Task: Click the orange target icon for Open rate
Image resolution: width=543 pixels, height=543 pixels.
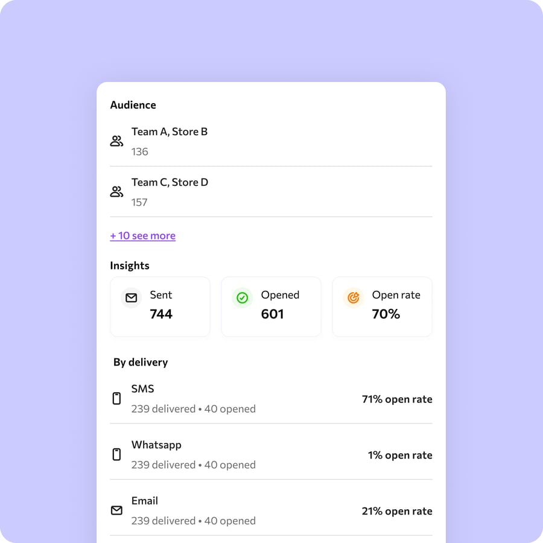Action: pos(353,298)
